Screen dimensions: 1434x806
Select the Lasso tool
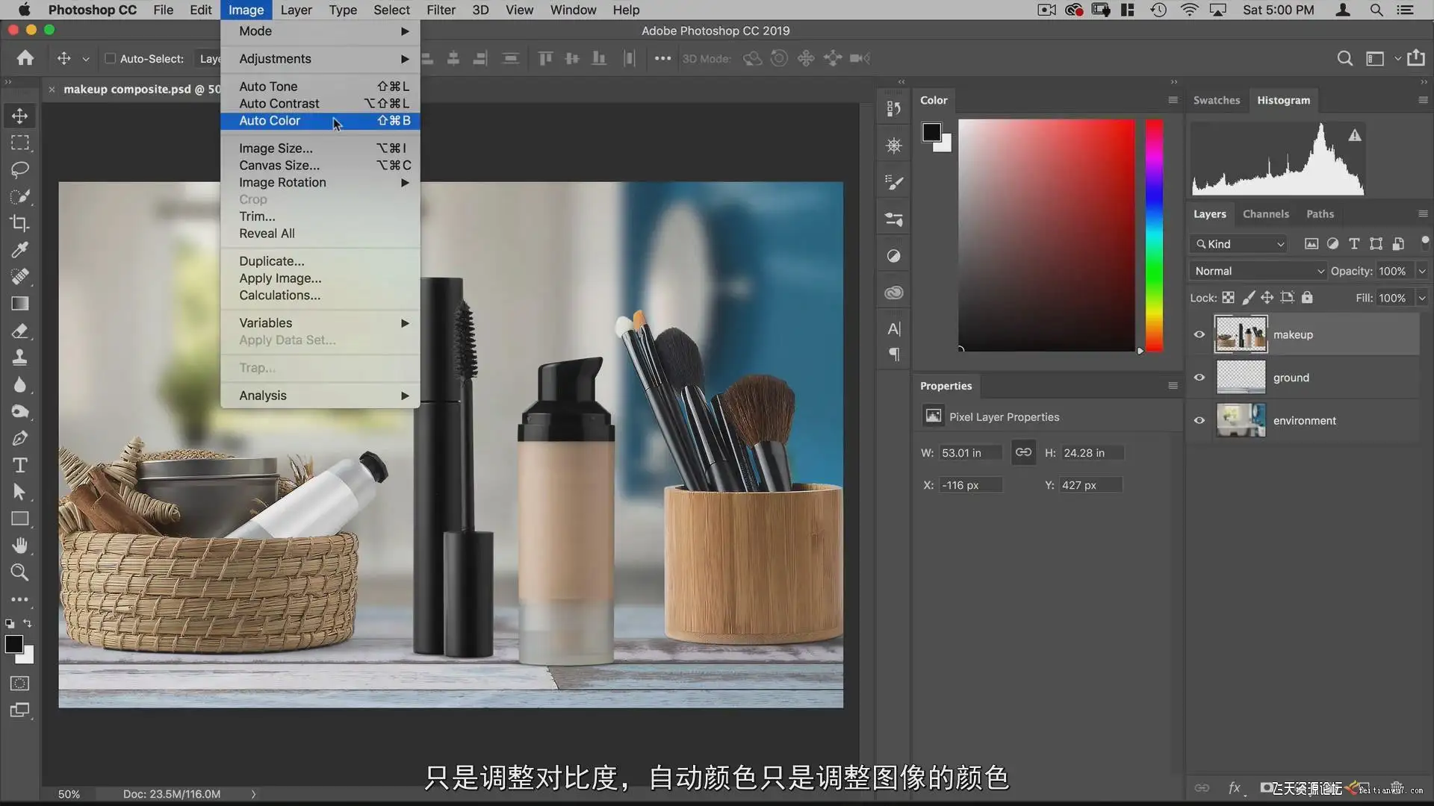tap(20, 169)
